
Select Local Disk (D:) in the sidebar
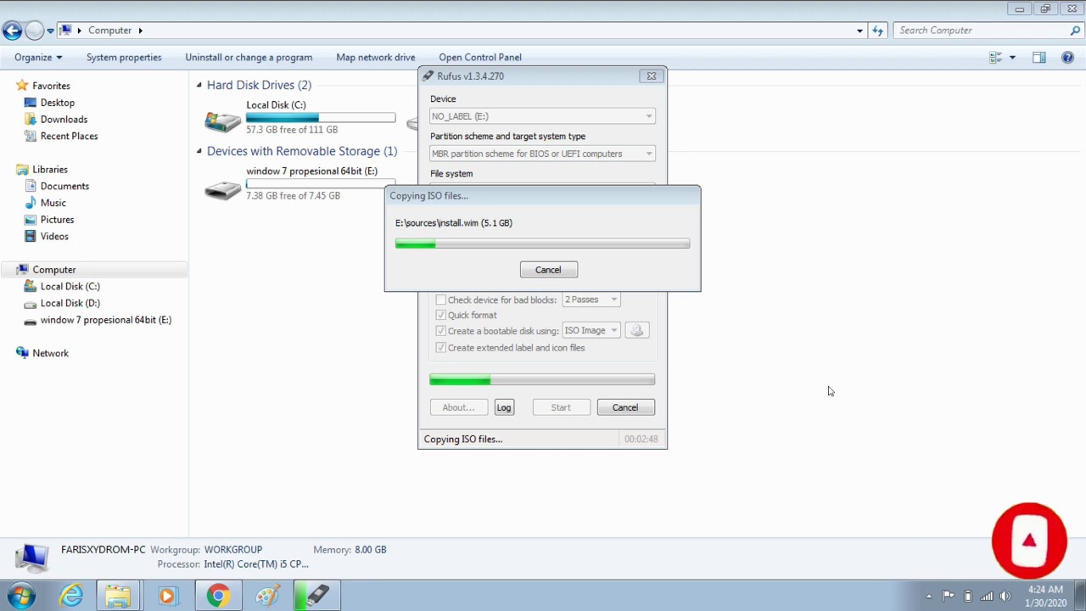click(70, 303)
